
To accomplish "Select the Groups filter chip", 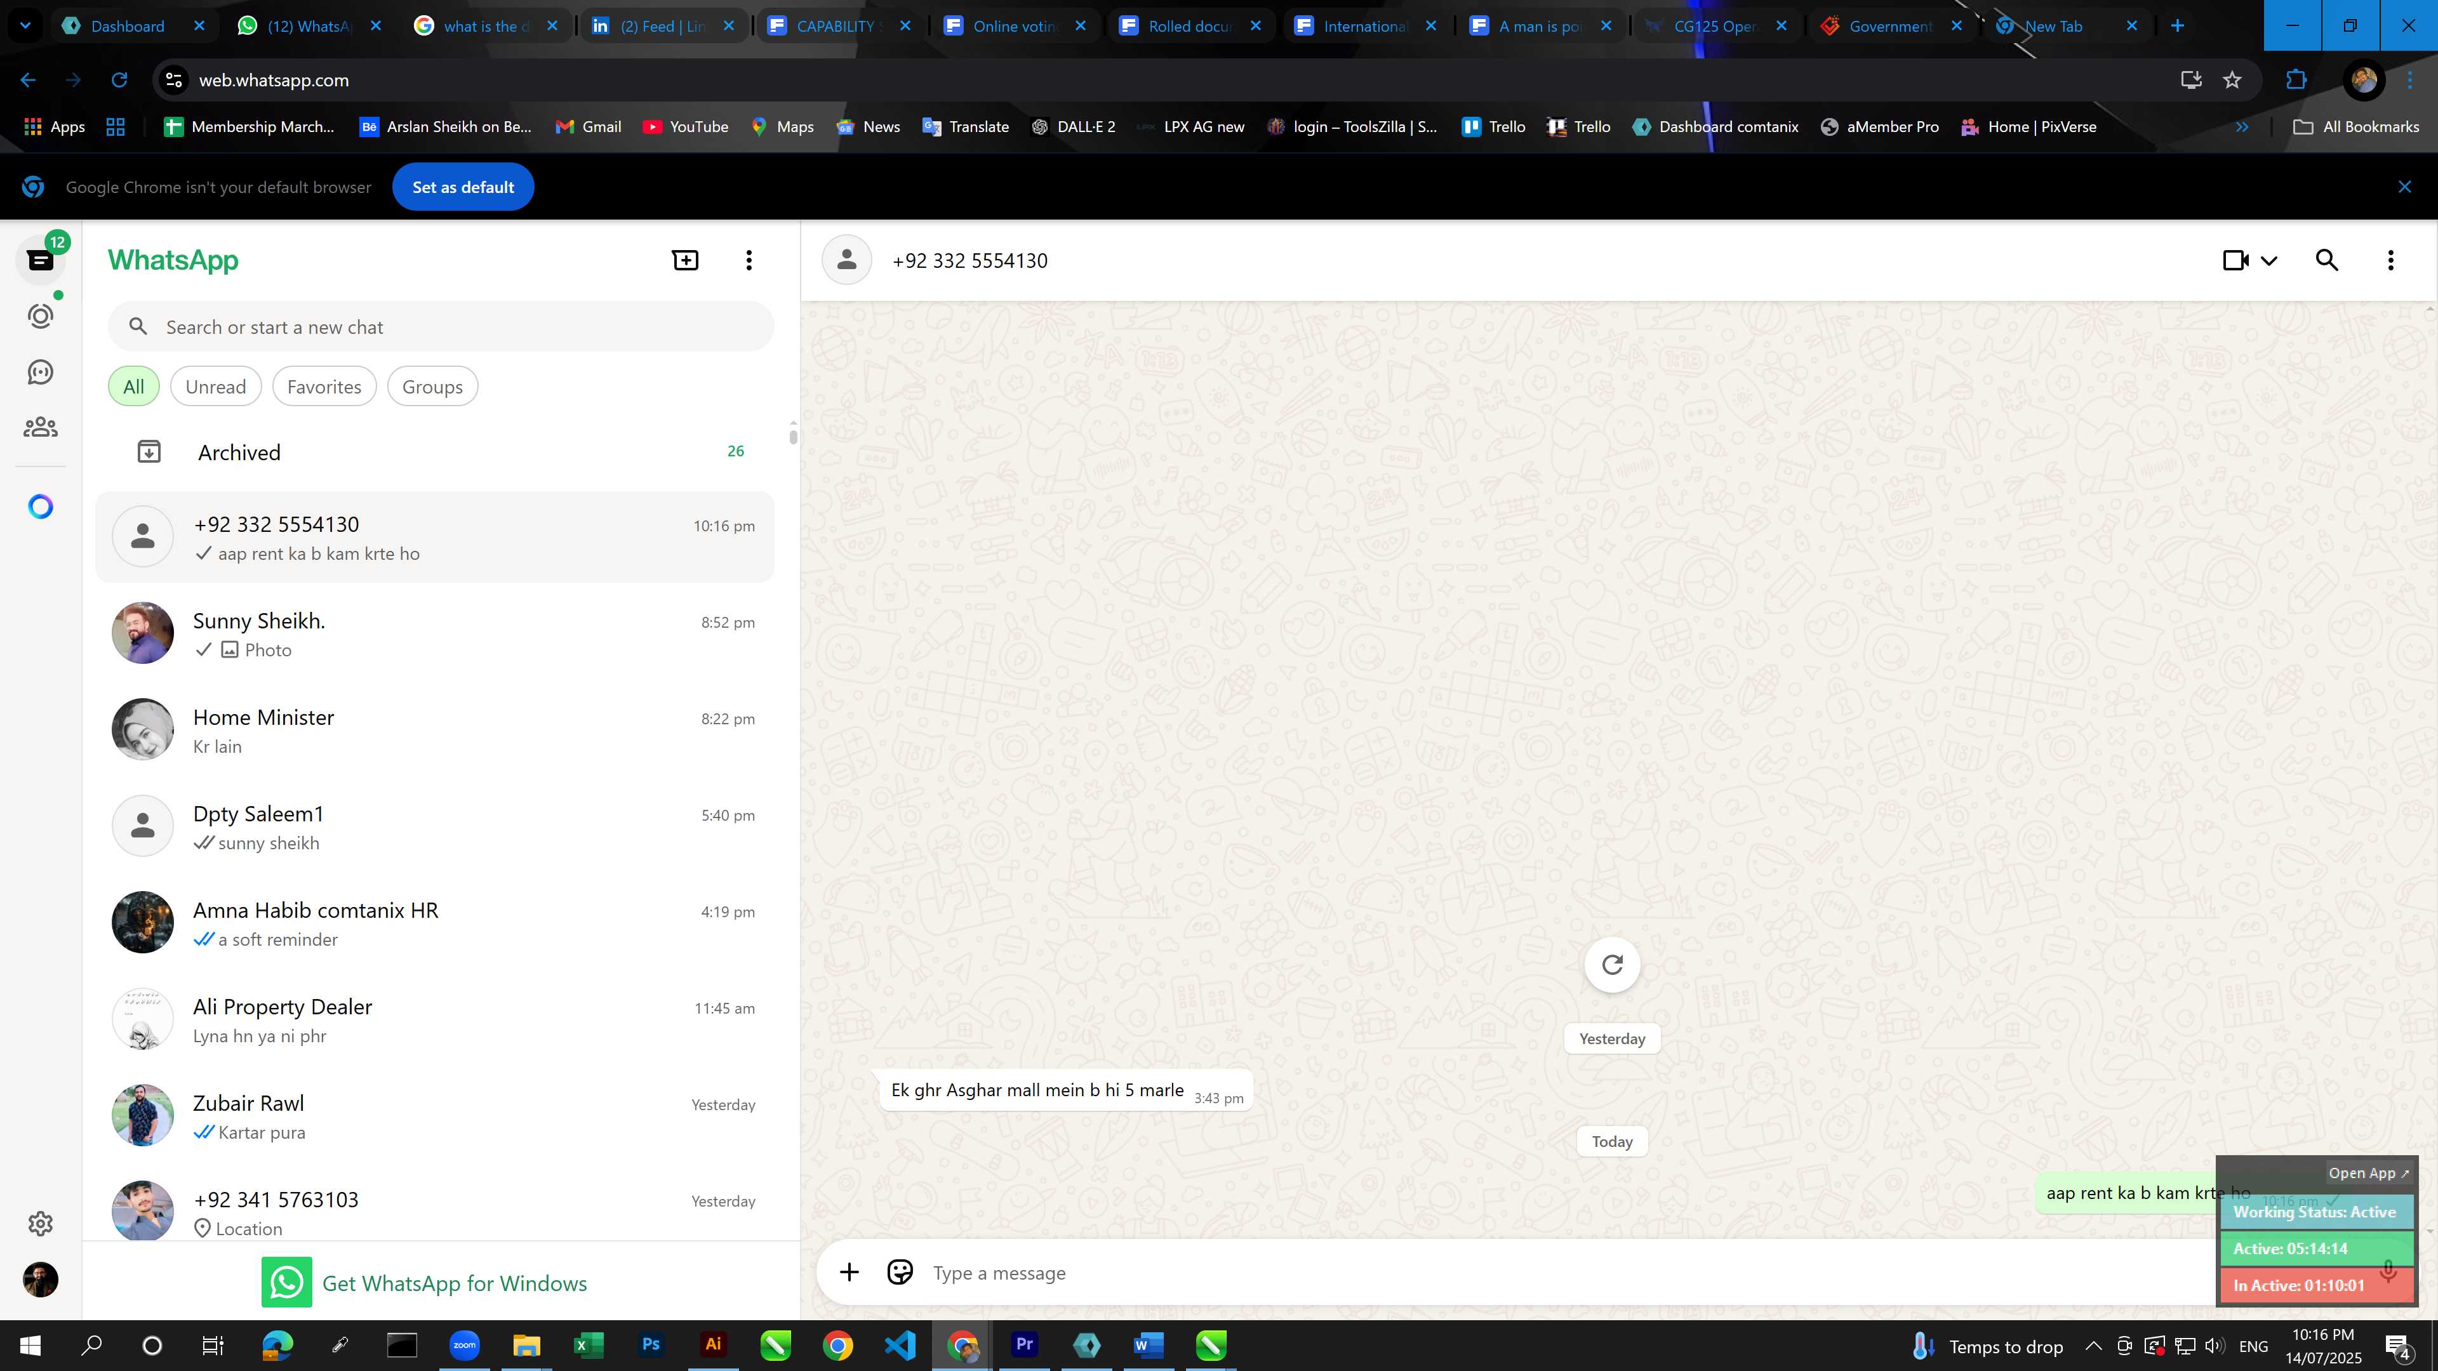I will pos(432,387).
